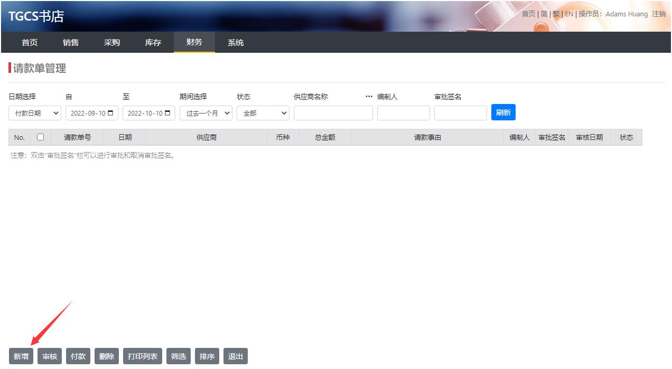This screenshot has height=369, width=672.
Task: Go to the 采购 menu
Action: pos(112,42)
